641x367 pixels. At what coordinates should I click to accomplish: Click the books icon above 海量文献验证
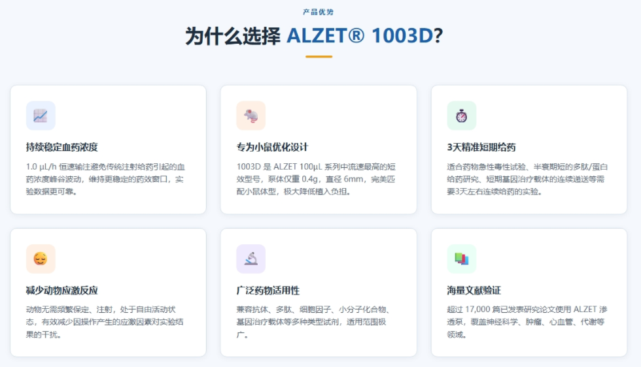click(x=462, y=259)
